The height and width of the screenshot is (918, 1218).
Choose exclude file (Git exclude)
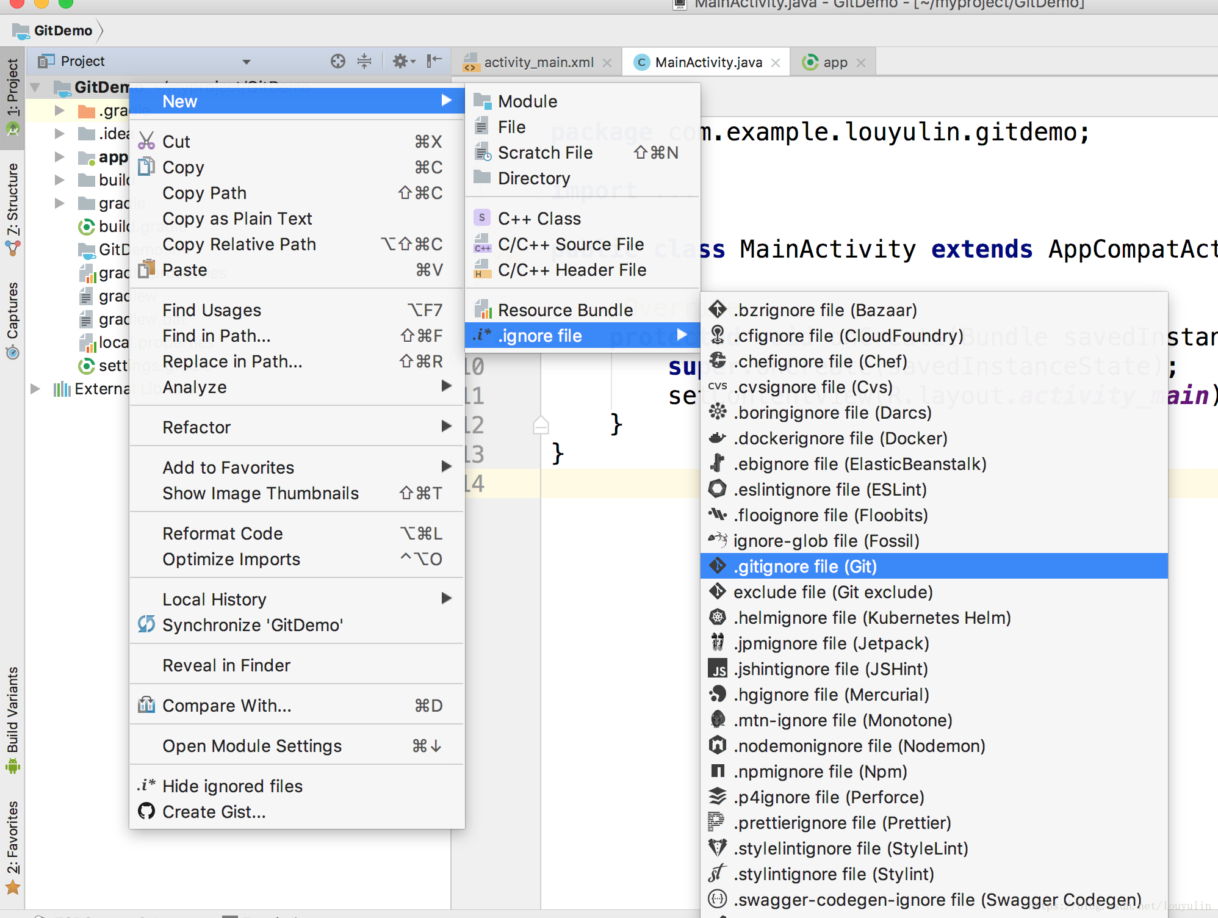click(934, 591)
